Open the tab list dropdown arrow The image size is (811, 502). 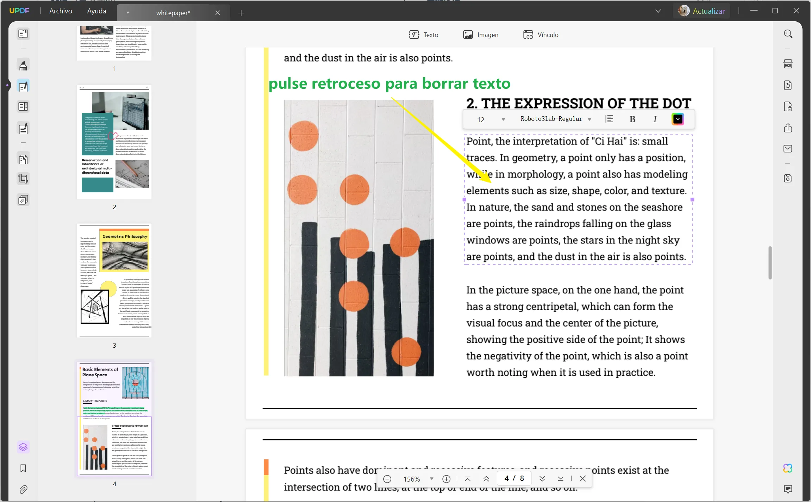pos(128,13)
